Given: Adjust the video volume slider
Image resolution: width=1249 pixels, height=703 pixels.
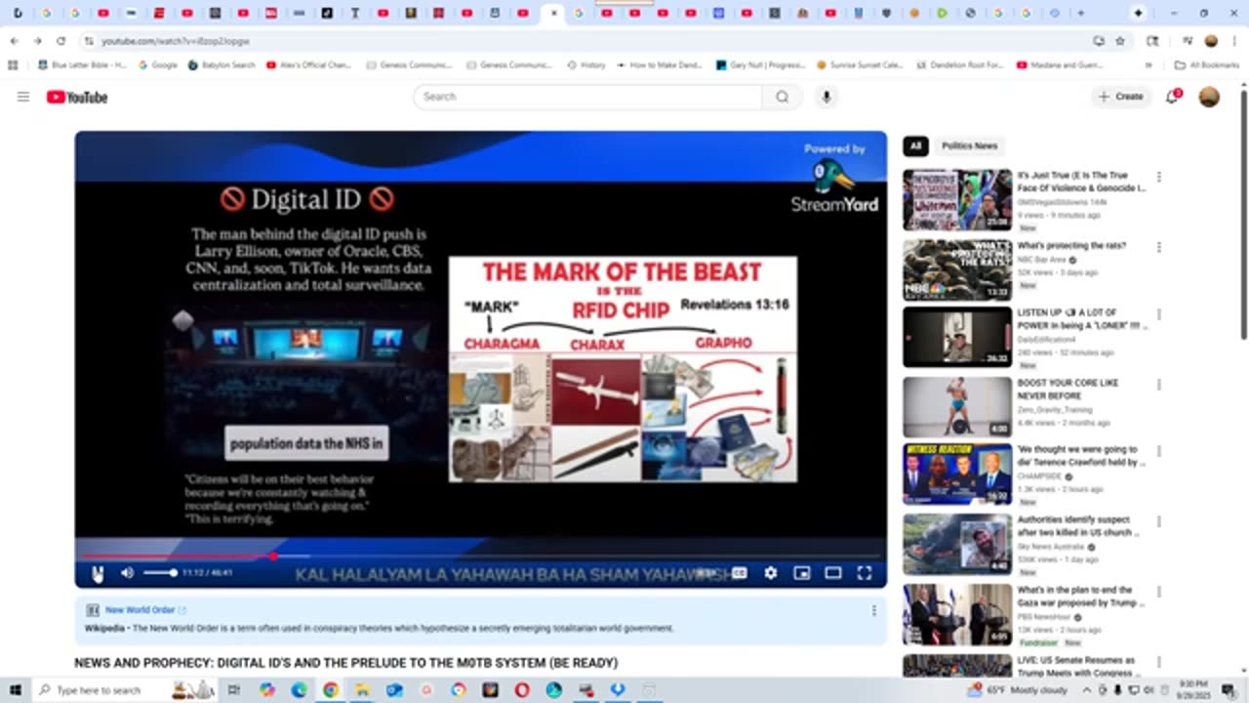Looking at the screenshot, I should [159, 573].
